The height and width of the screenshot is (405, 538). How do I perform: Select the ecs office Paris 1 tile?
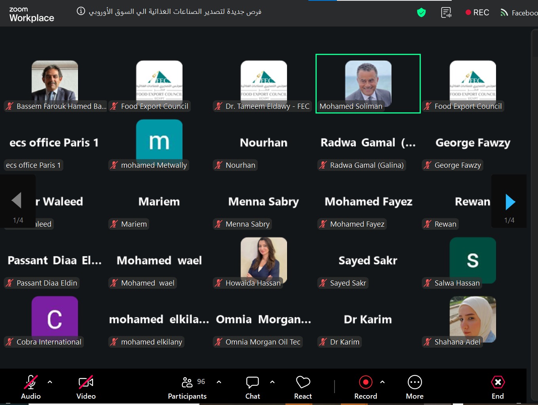tap(55, 142)
